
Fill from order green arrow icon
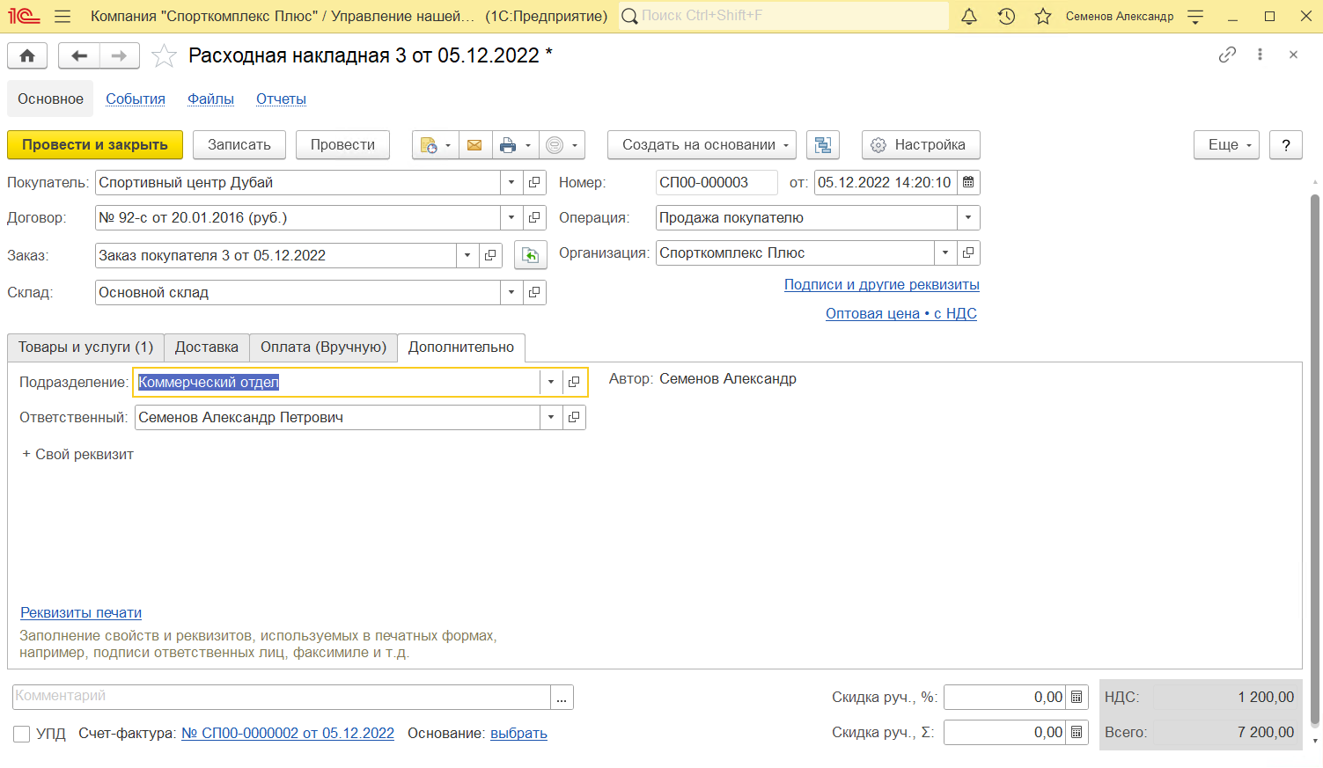[531, 255]
